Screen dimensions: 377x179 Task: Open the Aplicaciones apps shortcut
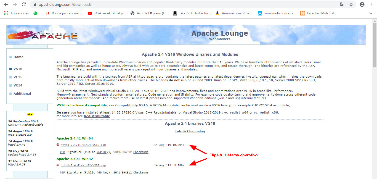tap(16, 13)
